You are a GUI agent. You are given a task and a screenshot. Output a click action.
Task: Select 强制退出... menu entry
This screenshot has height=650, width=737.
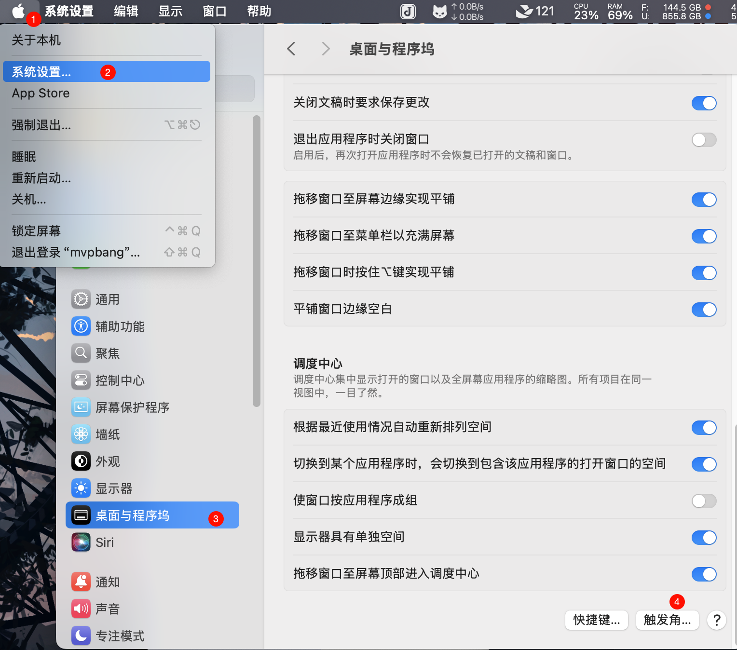point(41,125)
